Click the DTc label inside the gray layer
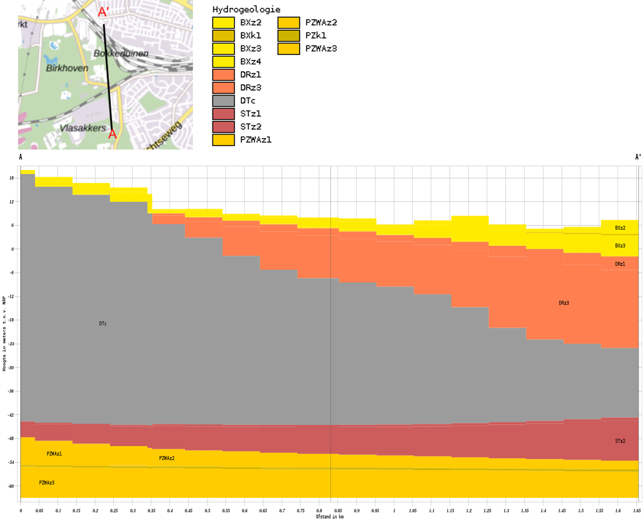Image resolution: width=643 pixels, height=524 pixels. [x=103, y=324]
